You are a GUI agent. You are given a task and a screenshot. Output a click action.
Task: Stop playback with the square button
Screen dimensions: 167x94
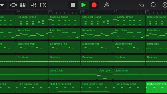[73, 5]
